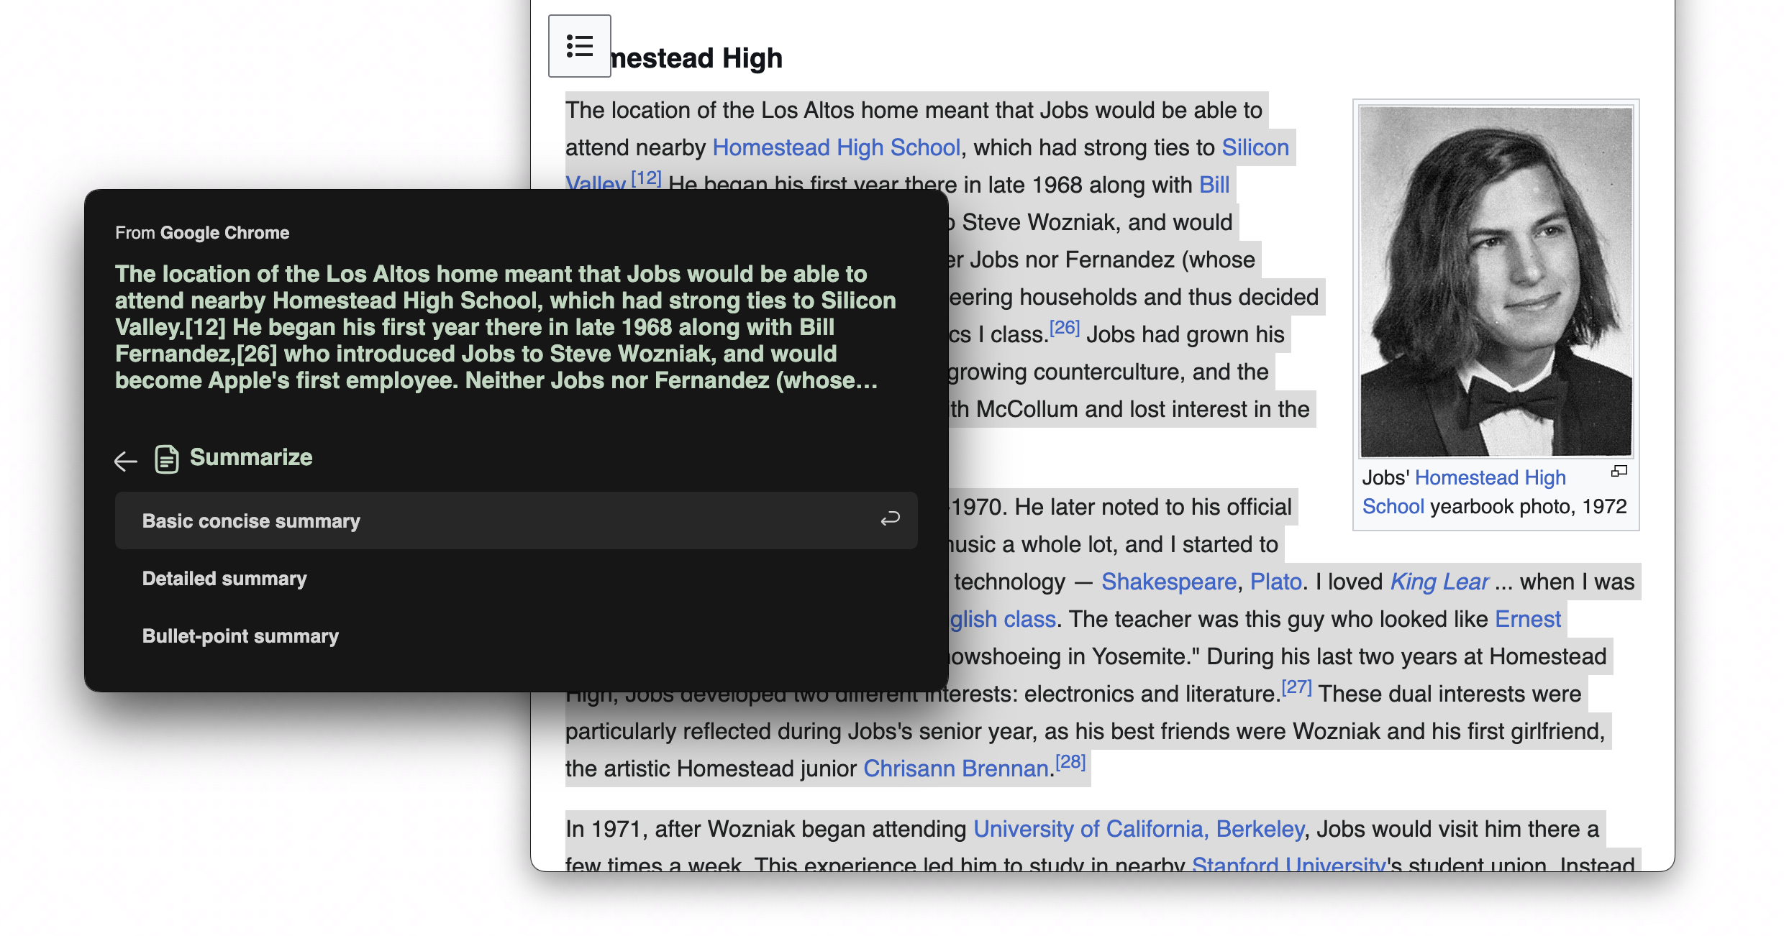This screenshot has width=1784, height=936.
Task: Jump to citation [28]
Action: pos(1070,762)
